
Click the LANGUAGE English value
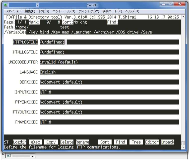pos(109,72)
